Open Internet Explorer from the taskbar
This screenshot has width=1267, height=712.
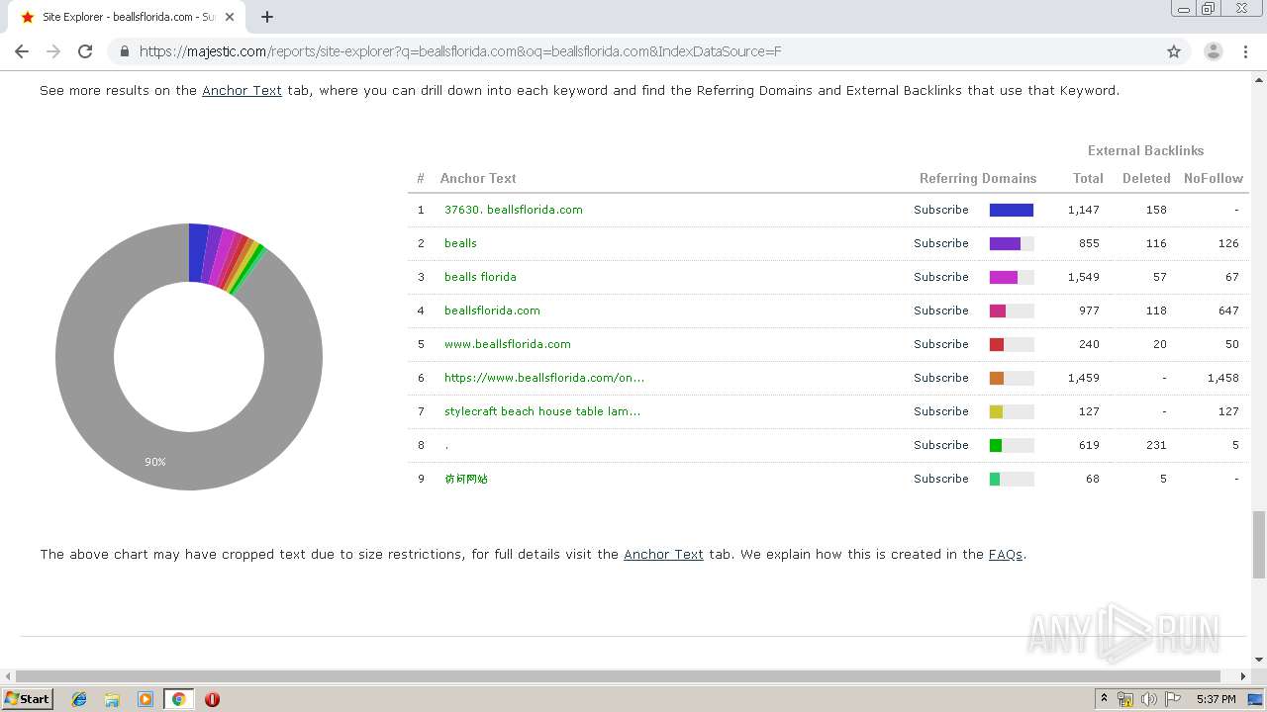click(x=79, y=699)
